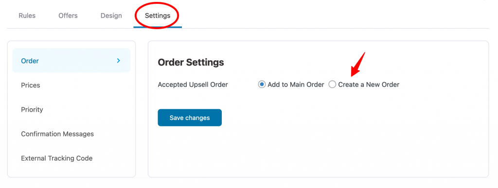Click the red arrow annotation

click(x=358, y=64)
